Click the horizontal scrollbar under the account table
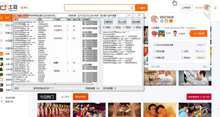Viewport: 220px width, 117px height. [x=56, y=84]
